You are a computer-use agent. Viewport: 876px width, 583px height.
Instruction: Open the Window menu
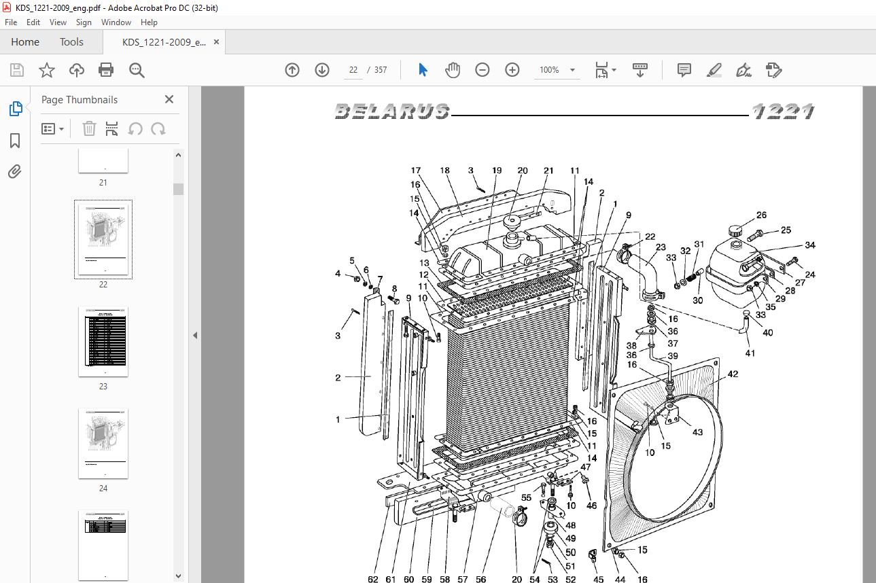coord(116,22)
